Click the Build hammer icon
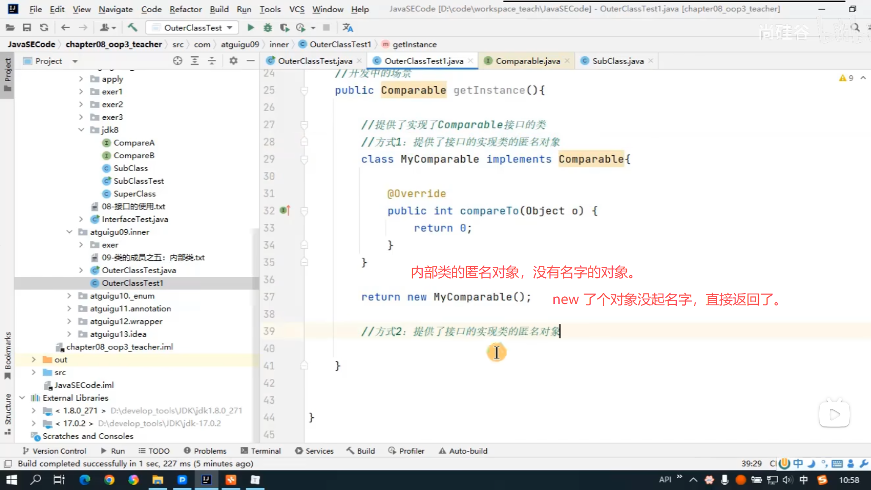This screenshot has height=490, width=871. coord(132,28)
